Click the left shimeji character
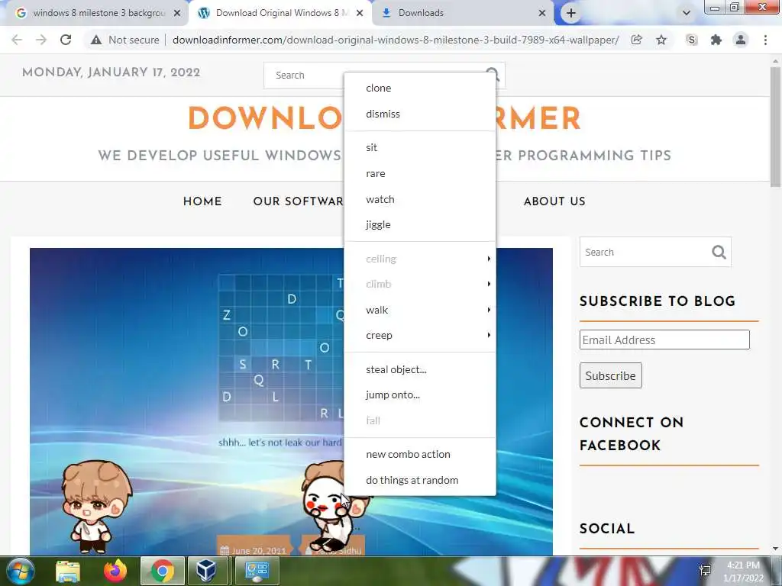Screen dimensions: 782x586 pyautogui.click(x=95, y=506)
